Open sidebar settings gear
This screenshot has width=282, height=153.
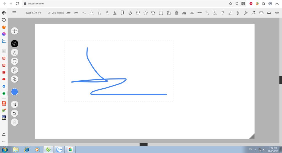[4, 13]
